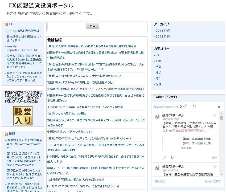Click the Twitter widget scrollbar thumb
Screen dimensions: 226x192
coord(221,118)
